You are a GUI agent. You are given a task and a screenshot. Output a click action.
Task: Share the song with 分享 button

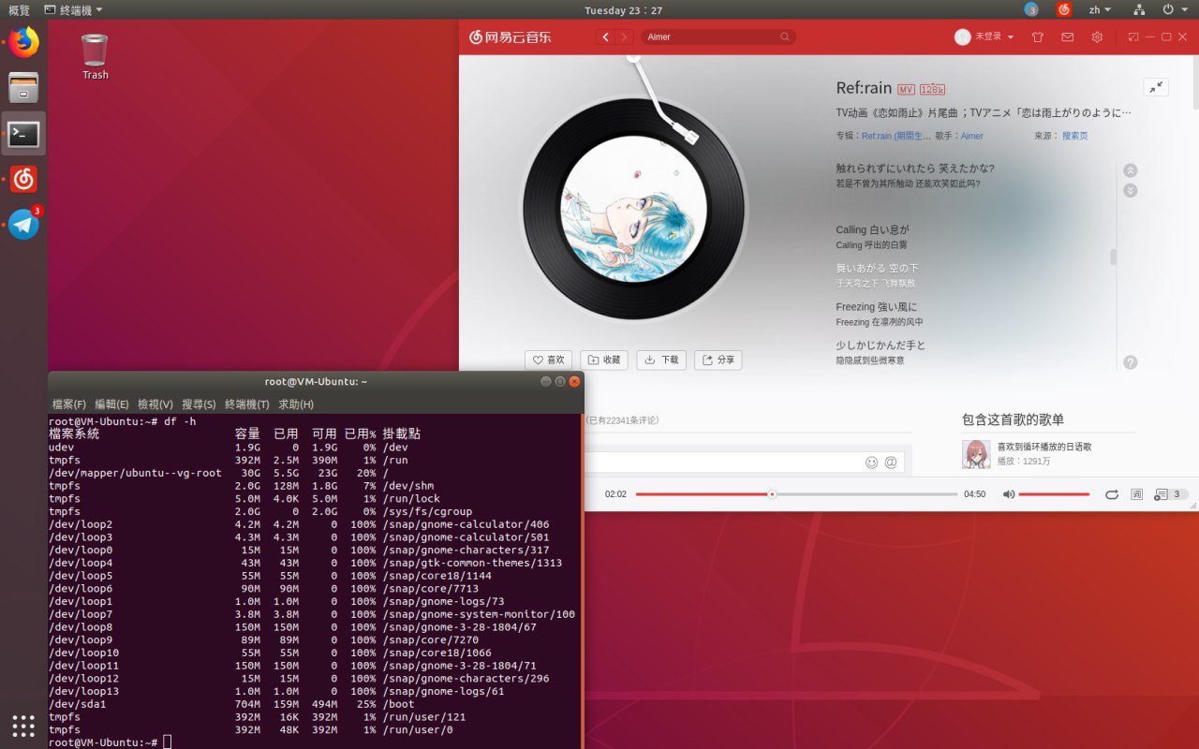click(x=718, y=360)
